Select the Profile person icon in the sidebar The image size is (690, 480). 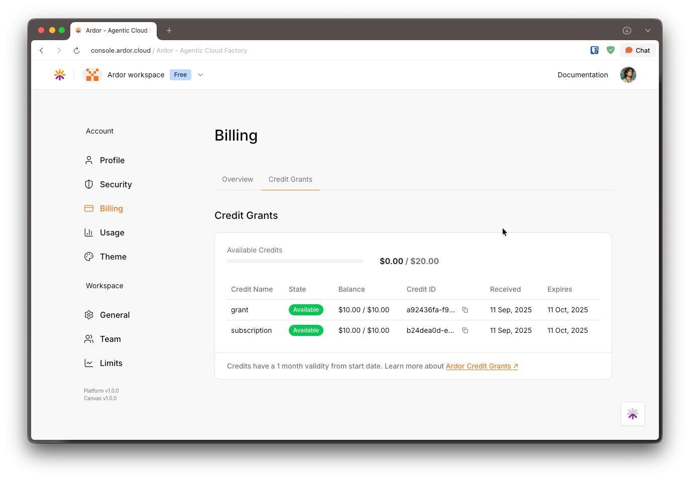(x=89, y=160)
